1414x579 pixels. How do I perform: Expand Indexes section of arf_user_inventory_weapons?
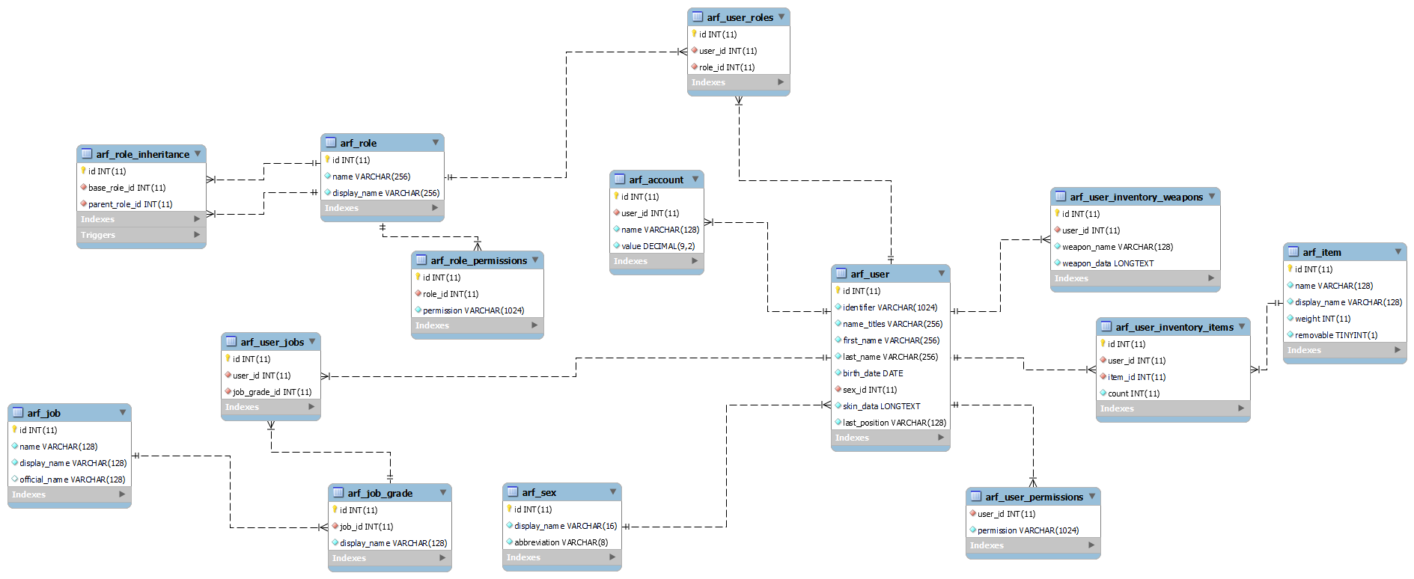1212,278
